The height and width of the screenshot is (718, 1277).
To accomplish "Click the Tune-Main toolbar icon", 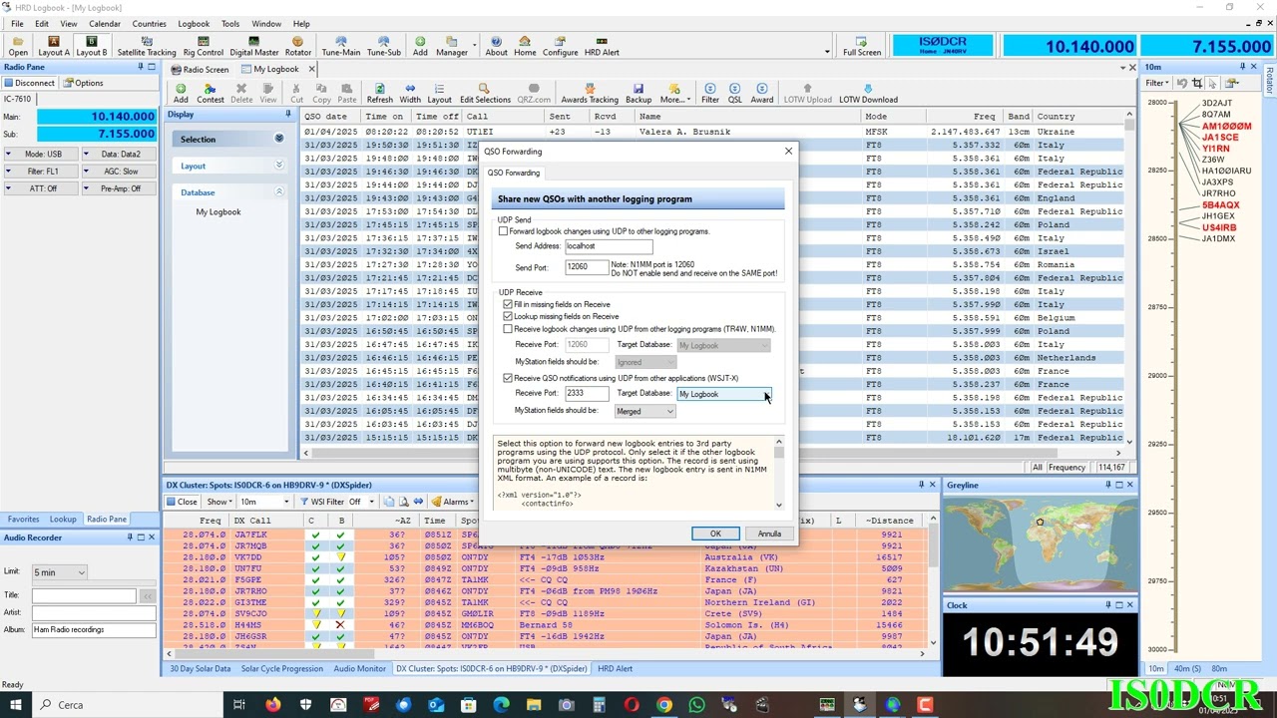I will [340, 46].
